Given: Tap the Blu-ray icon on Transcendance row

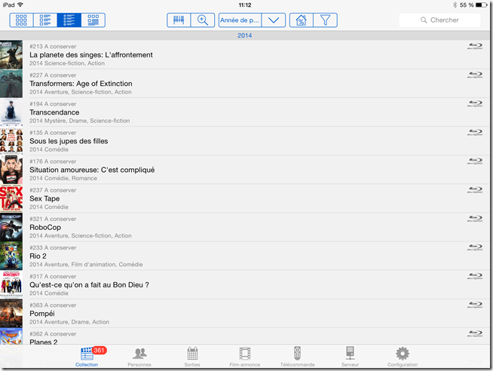Looking at the screenshot, I should 475,103.
